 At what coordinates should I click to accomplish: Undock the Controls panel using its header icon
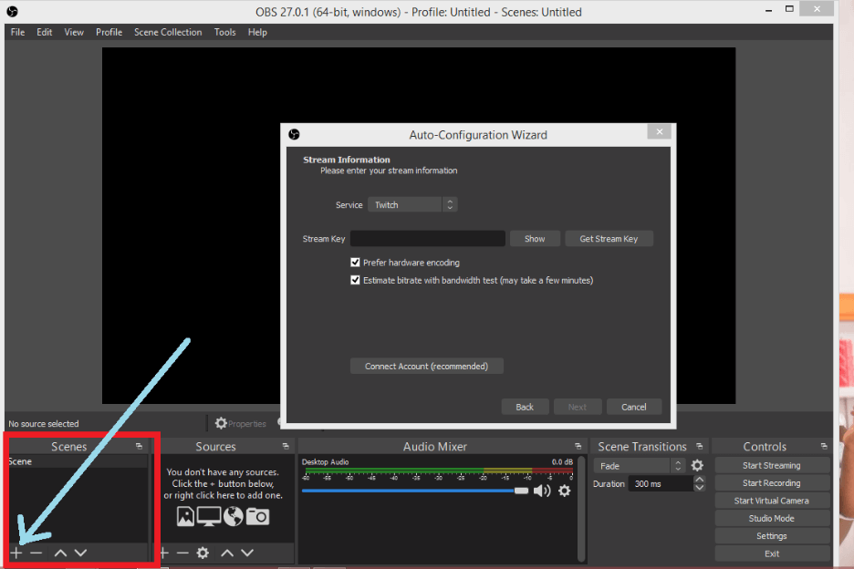(824, 446)
